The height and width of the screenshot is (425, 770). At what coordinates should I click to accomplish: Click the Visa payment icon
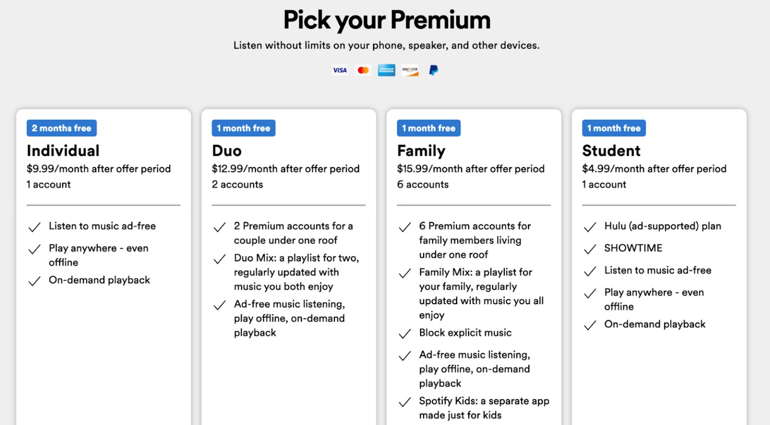(x=339, y=70)
